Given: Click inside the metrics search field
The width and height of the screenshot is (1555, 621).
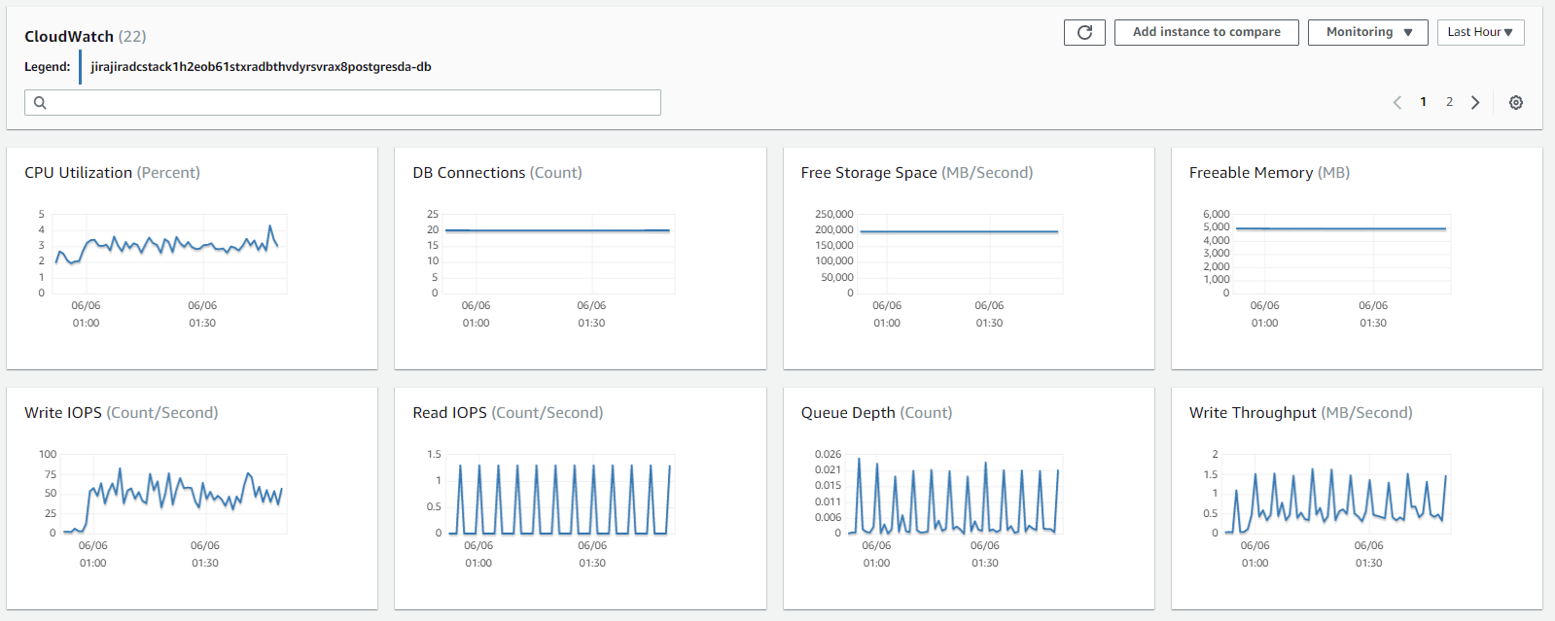Looking at the screenshot, I should 350,103.
